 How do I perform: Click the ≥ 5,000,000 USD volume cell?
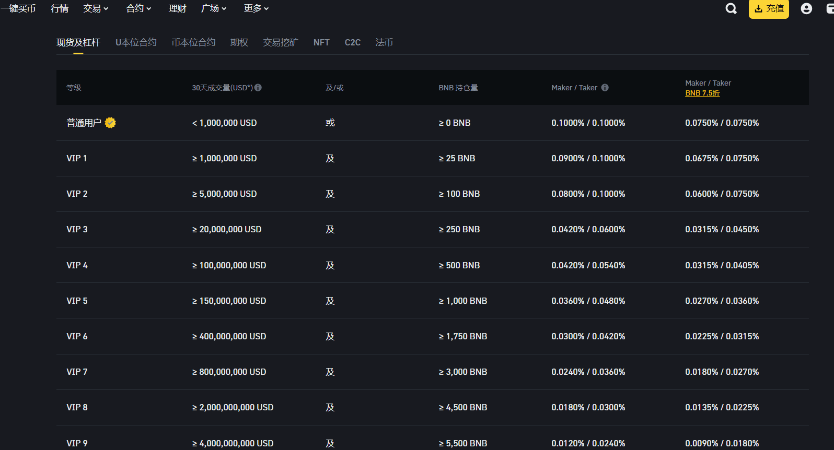(x=224, y=194)
